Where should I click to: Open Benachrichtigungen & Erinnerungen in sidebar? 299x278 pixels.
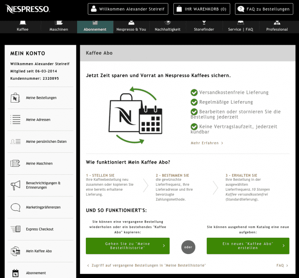40,185
